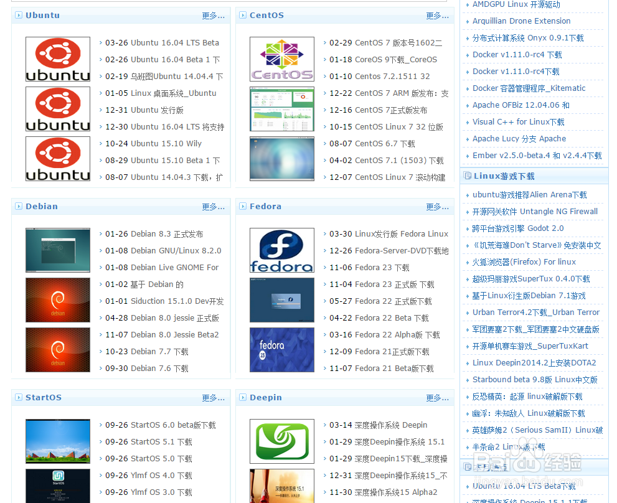Open the CentOS section heading
The width and height of the screenshot is (617, 503).
coord(267,16)
